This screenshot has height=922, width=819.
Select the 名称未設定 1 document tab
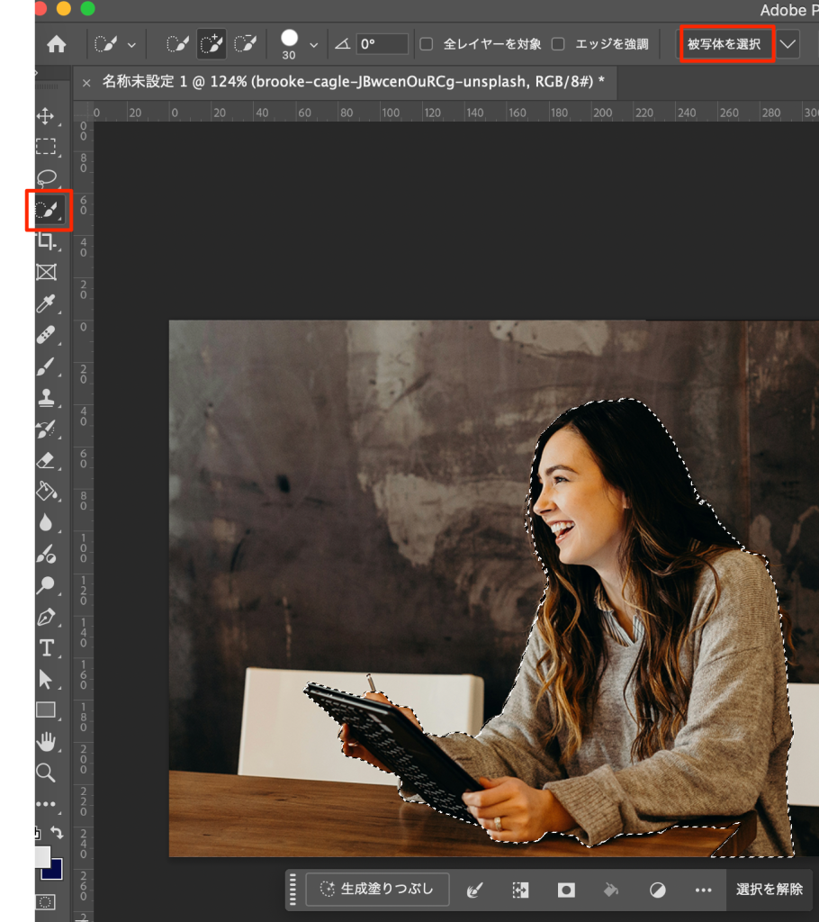[x=353, y=82]
